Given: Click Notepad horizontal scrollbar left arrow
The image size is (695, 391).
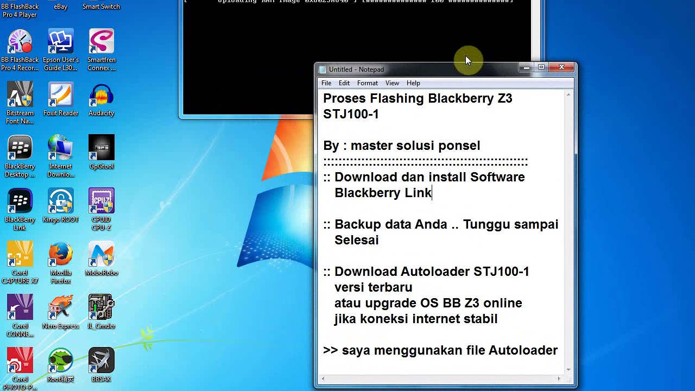Looking at the screenshot, I should pyautogui.click(x=323, y=379).
